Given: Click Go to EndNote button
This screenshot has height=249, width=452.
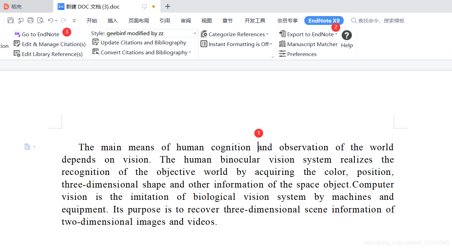Looking at the screenshot, I should [x=37, y=34].
